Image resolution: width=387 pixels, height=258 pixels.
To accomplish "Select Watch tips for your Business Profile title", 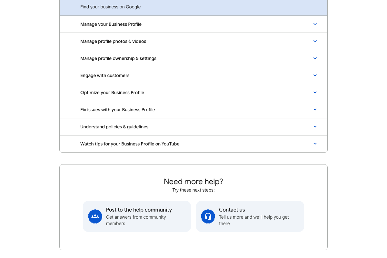I will tap(130, 144).
